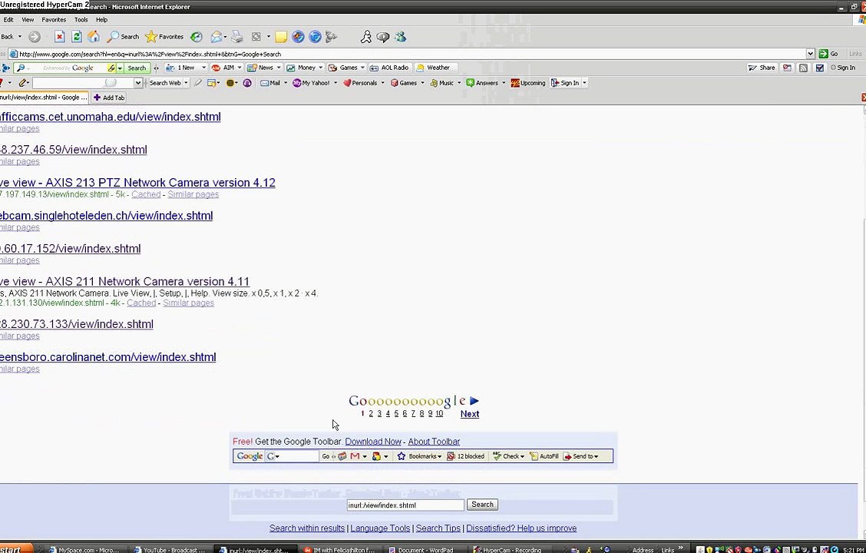The image size is (866, 553).
Task: Open the Edit menu
Action: click(x=8, y=20)
